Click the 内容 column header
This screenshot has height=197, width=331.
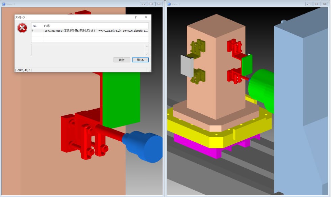[47, 26]
